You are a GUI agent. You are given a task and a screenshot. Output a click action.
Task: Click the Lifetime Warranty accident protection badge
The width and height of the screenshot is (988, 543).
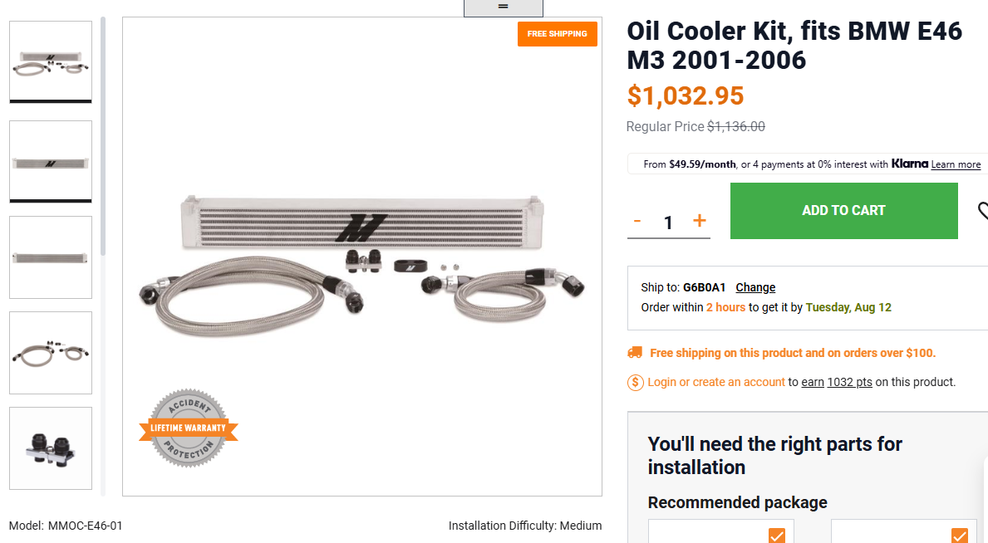click(x=188, y=428)
